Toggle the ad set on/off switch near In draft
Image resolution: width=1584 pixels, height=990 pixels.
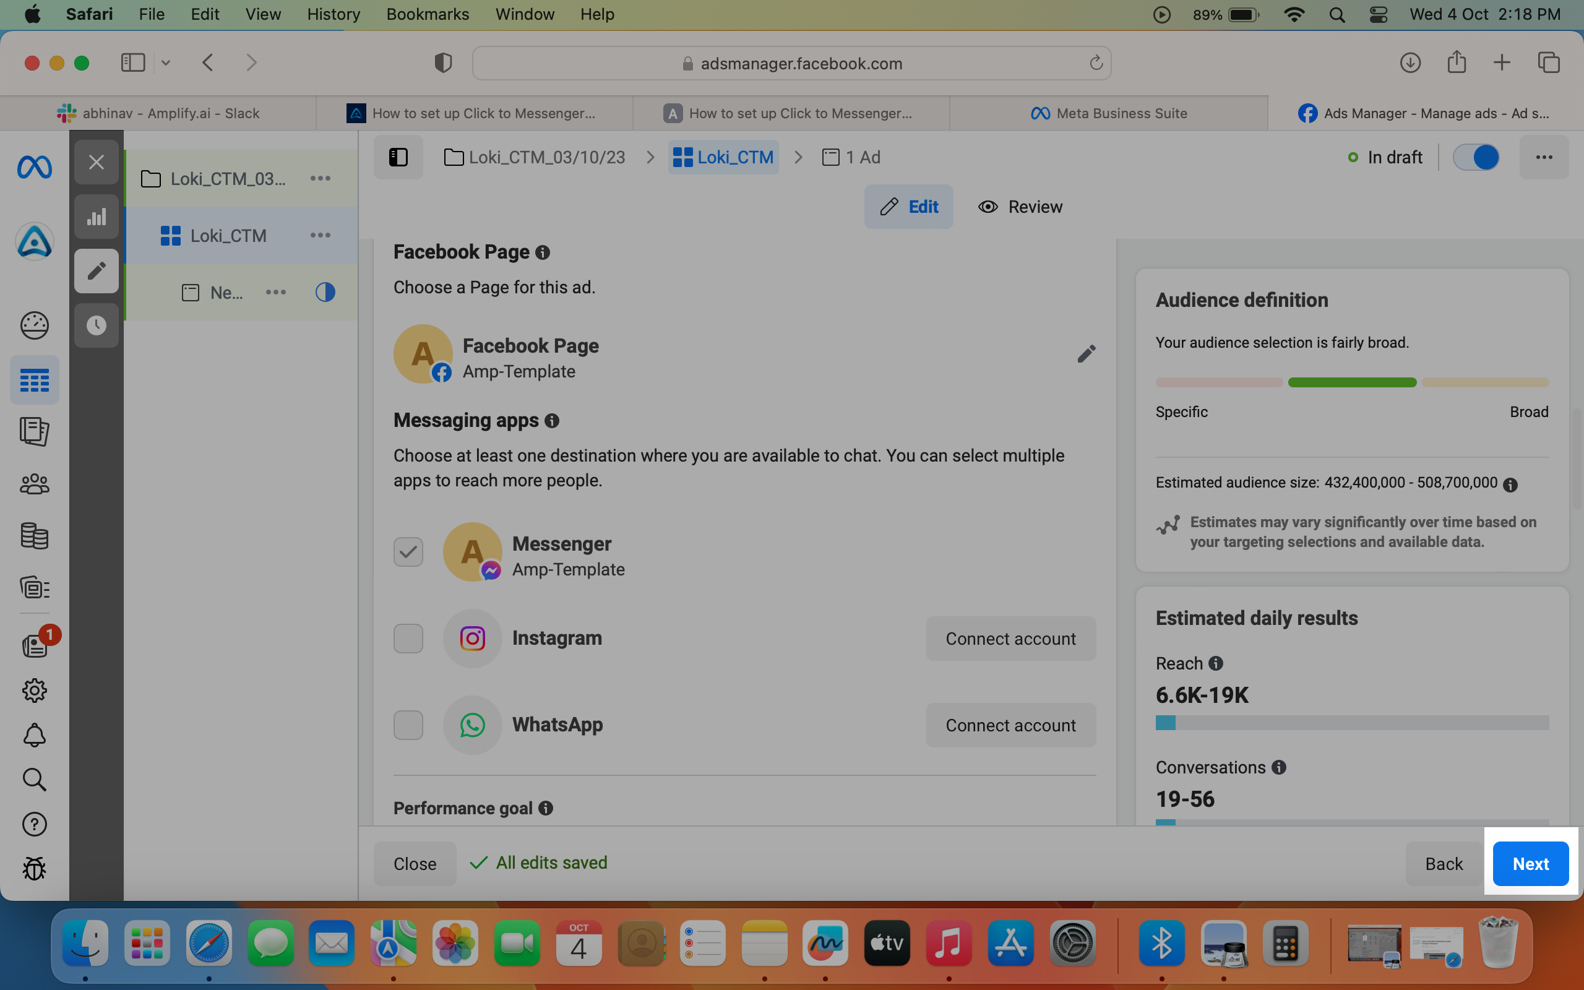click(1476, 157)
